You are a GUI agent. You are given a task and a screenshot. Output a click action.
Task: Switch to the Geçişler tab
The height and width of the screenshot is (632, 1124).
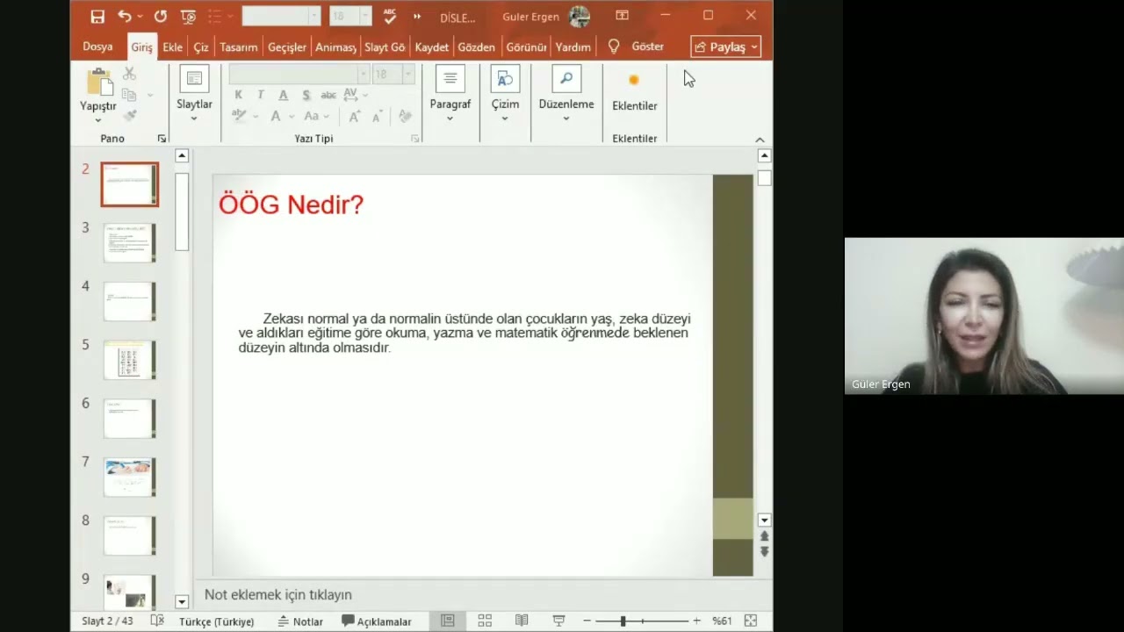tap(287, 47)
